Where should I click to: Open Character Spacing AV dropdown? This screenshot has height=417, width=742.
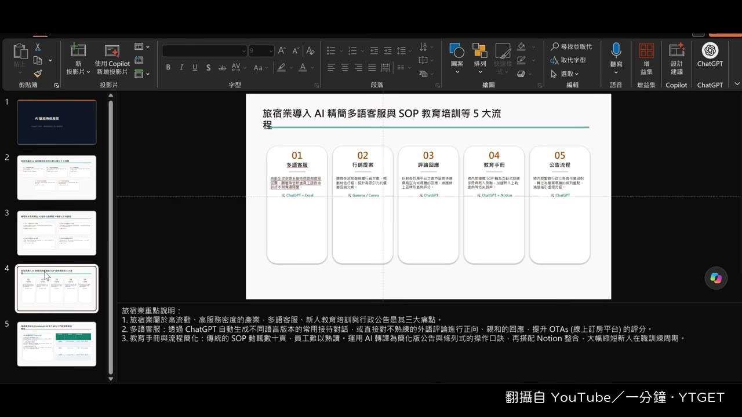pyautogui.click(x=239, y=68)
